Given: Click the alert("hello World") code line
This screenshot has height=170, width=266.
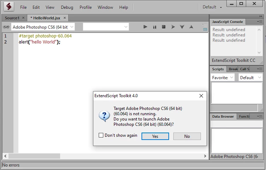Looking at the screenshot, I should click(40, 42).
